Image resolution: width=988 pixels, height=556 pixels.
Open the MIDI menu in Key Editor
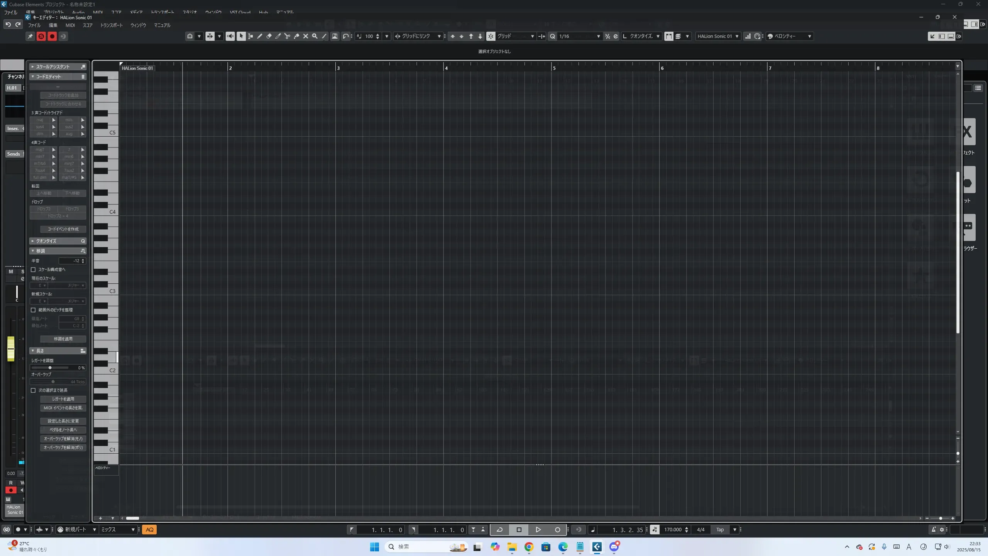coord(70,25)
